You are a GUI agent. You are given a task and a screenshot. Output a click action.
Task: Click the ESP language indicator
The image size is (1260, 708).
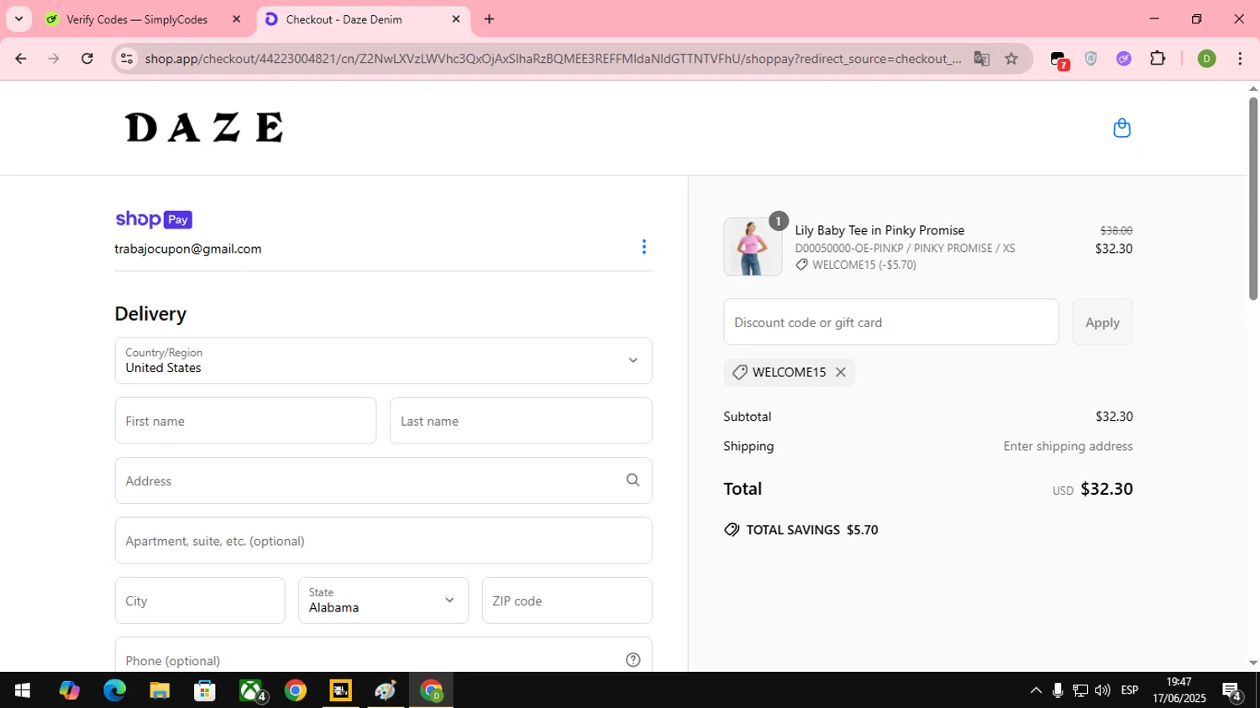click(x=1130, y=690)
